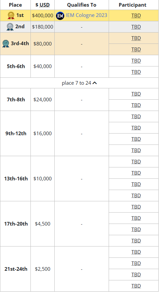The height and width of the screenshot is (292, 159).
Task: Select the $2,500 prize cell
Action: point(42,269)
